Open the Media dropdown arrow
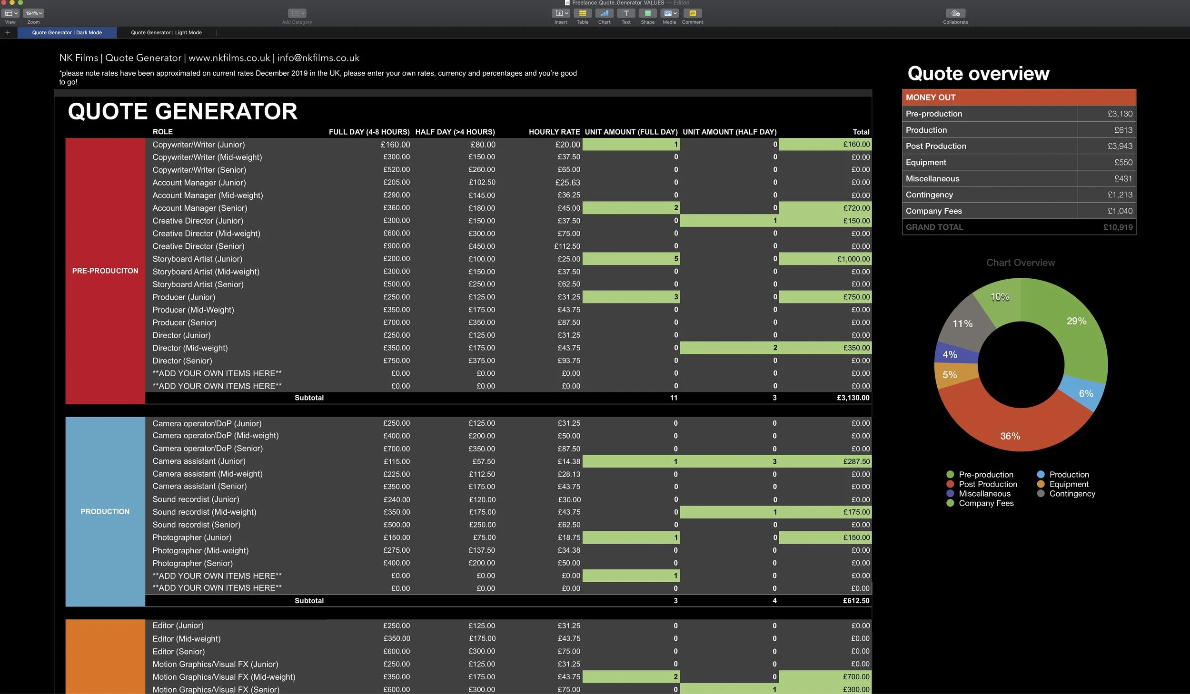Image resolution: width=1190 pixels, height=694 pixels. 675,13
